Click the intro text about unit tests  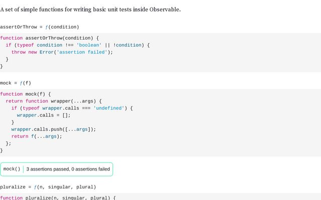tap(90, 9)
